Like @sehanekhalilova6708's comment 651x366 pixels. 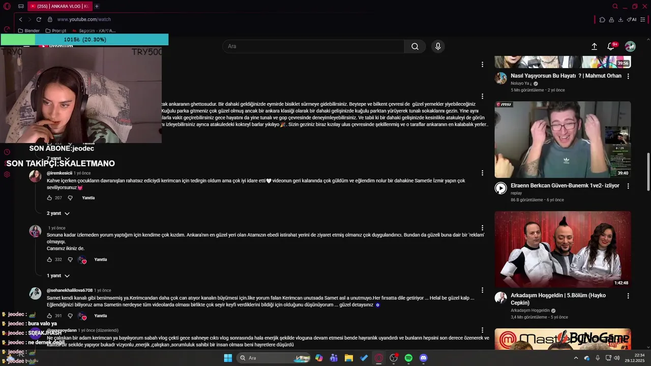click(x=49, y=316)
